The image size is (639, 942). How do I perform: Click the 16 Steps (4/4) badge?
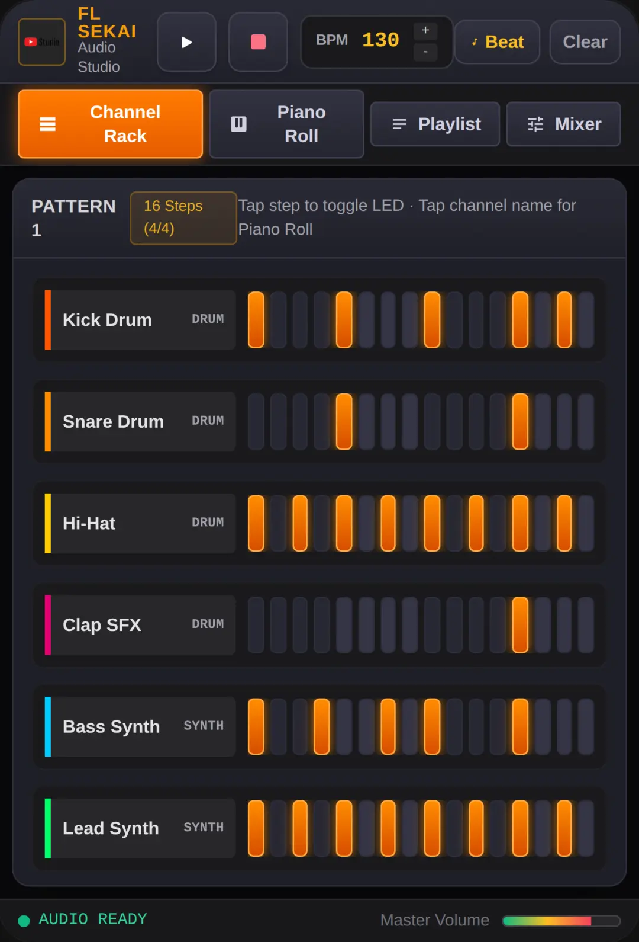click(x=183, y=217)
